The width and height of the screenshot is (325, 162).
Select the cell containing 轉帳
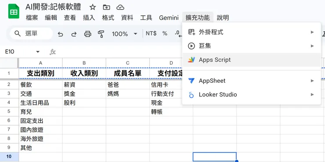(x=171, y=112)
